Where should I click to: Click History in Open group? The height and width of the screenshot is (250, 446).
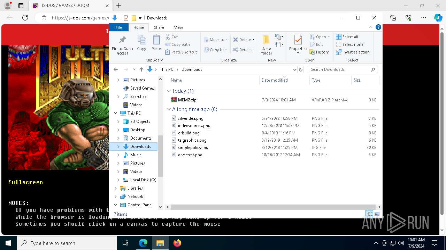pyautogui.click(x=319, y=52)
